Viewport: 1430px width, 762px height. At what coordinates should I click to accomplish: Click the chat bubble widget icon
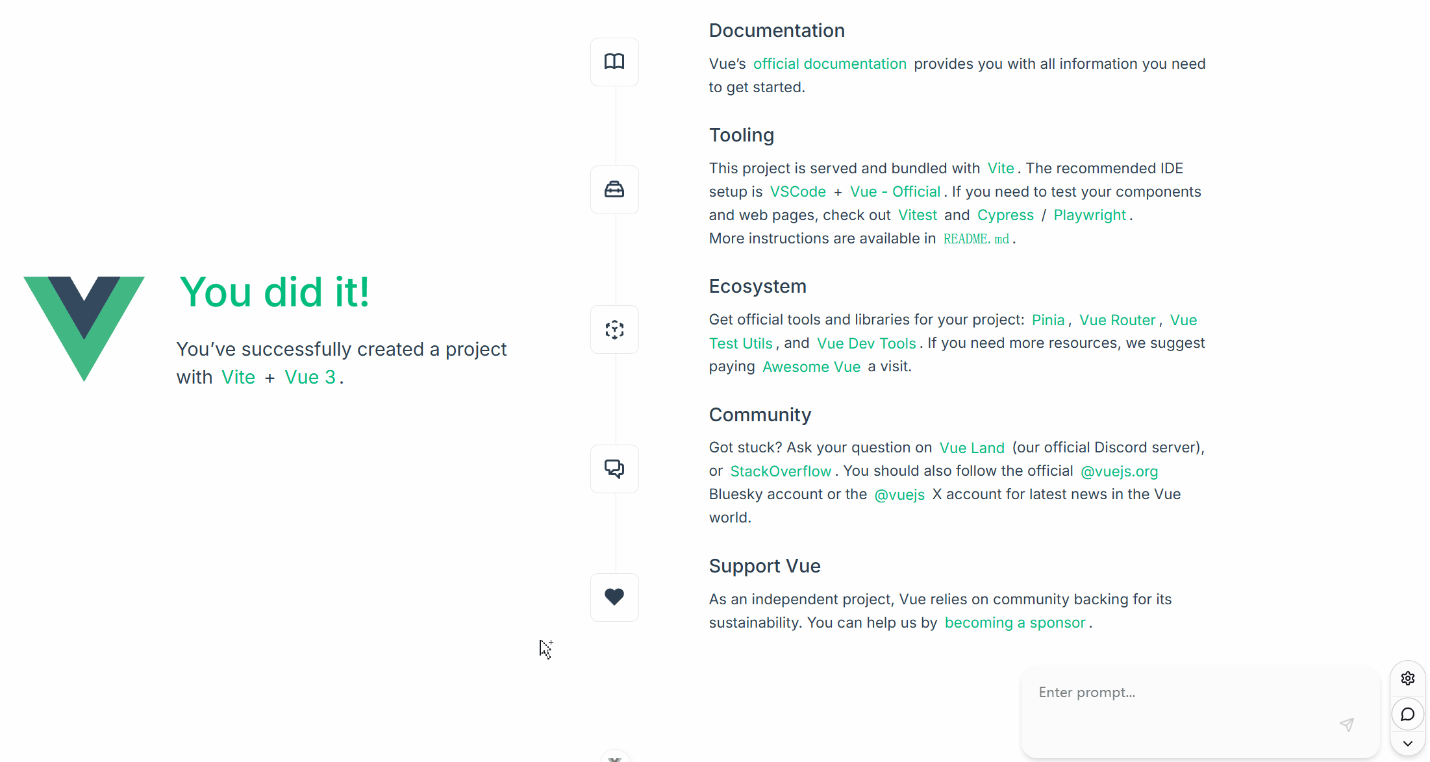click(x=1407, y=715)
